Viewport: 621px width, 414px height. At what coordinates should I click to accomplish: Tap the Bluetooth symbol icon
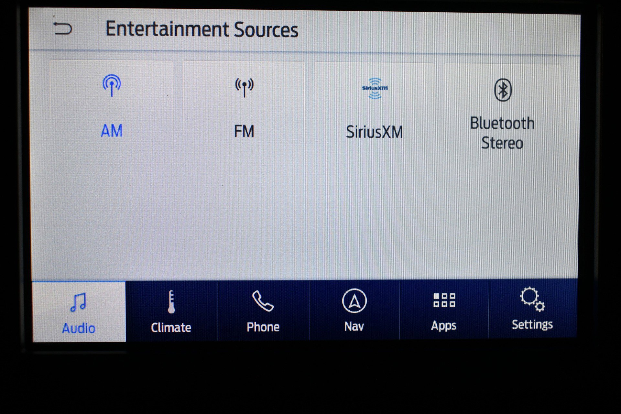pyautogui.click(x=503, y=90)
